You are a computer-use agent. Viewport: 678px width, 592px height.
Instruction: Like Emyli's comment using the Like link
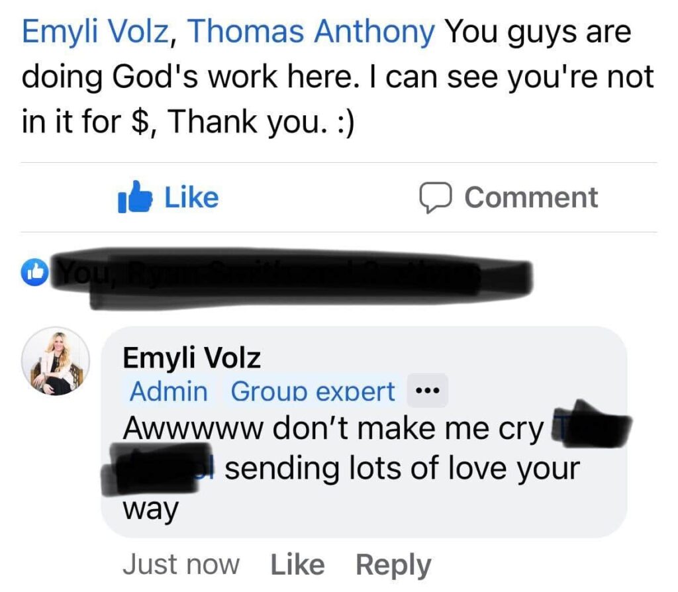[x=298, y=565]
